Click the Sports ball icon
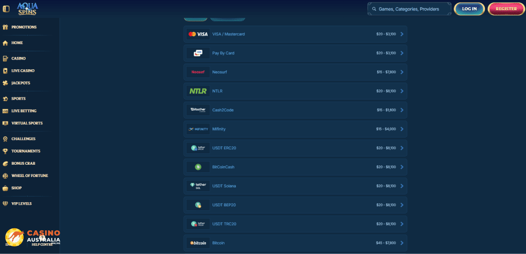This screenshot has width=526, height=254. tap(5, 99)
